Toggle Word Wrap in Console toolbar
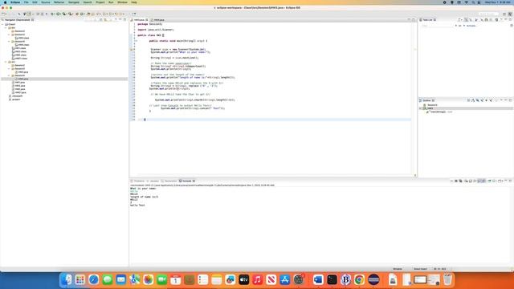This screenshot has height=289, width=514. tap(475, 181)
